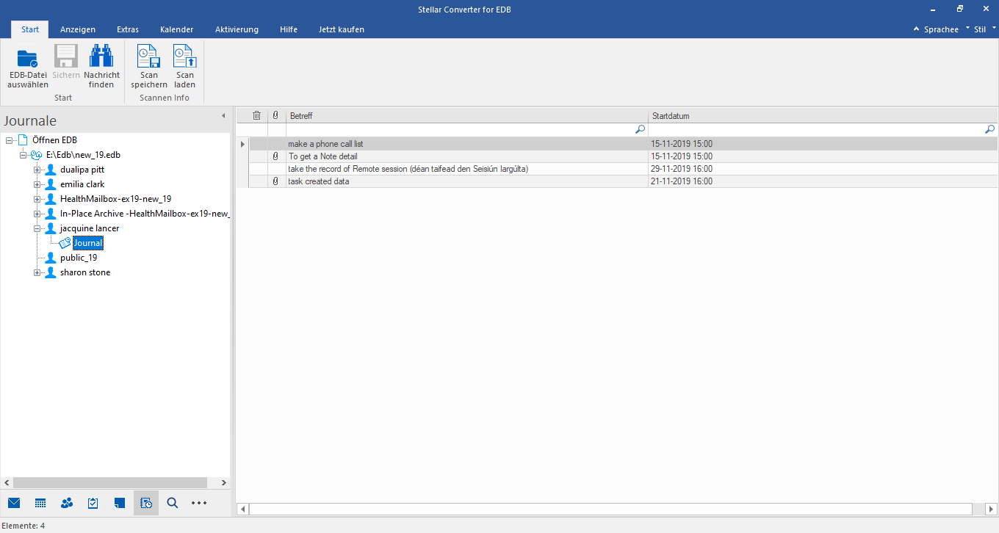This screenshot has height=533, width=999.
Task: Open the notes view icon in bottom bar
Action: pos(120,503)
